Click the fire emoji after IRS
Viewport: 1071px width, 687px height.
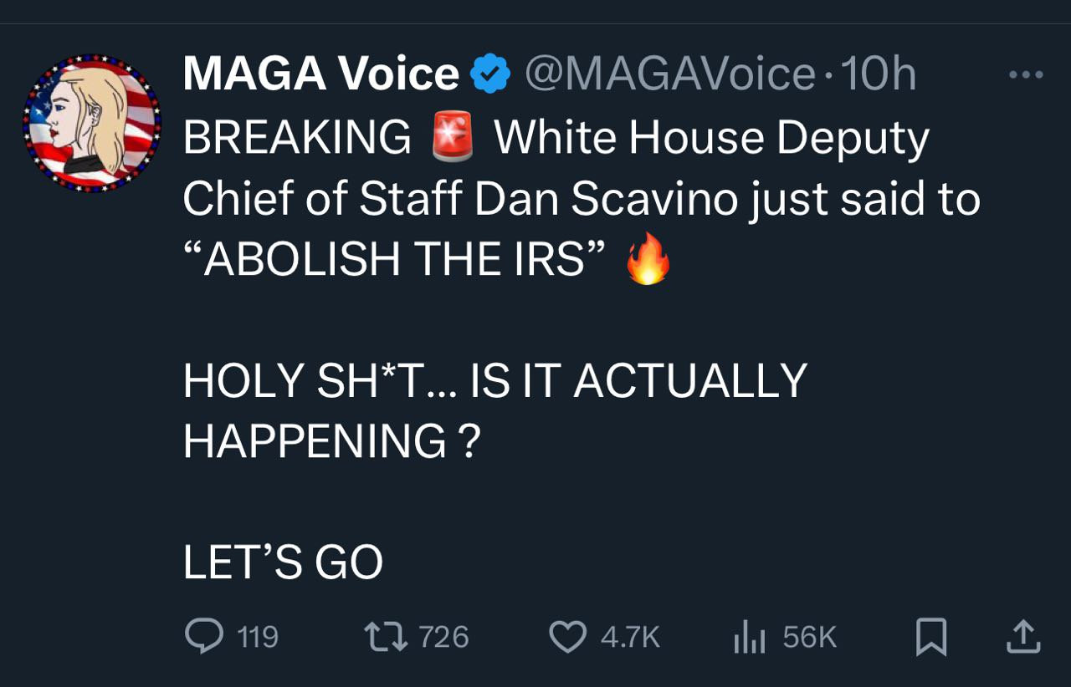point(648,260)
